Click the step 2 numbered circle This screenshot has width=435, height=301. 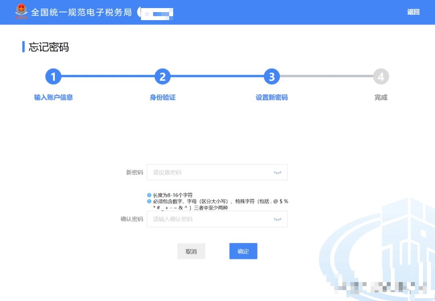162,77
